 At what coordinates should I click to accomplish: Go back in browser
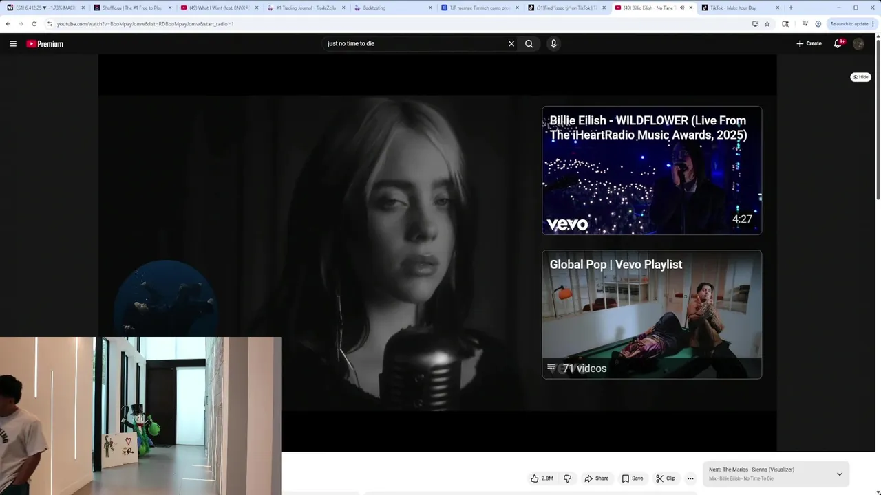[8, 23]
